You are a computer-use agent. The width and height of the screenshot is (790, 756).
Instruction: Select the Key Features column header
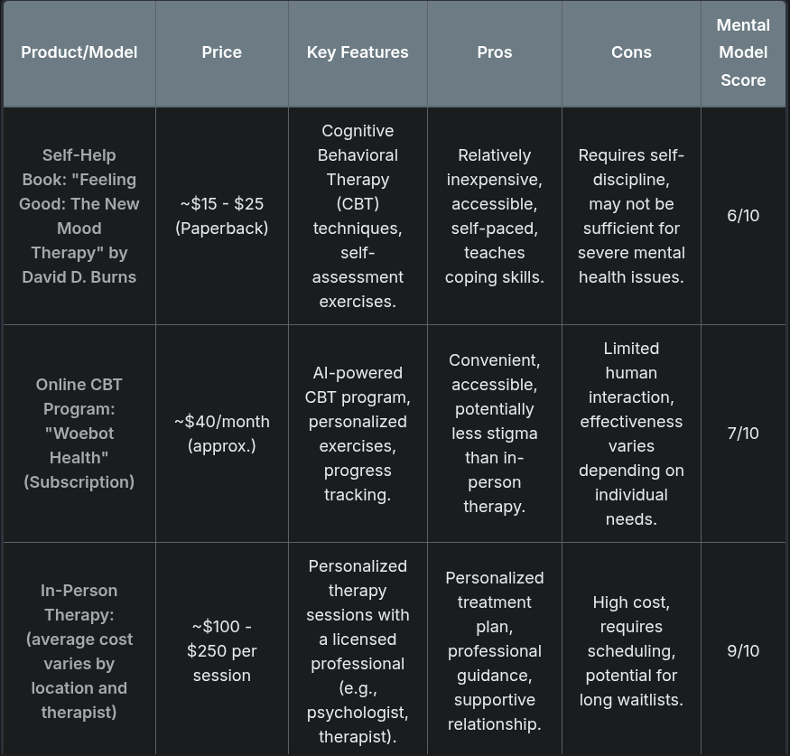click(x=358, y=52)
